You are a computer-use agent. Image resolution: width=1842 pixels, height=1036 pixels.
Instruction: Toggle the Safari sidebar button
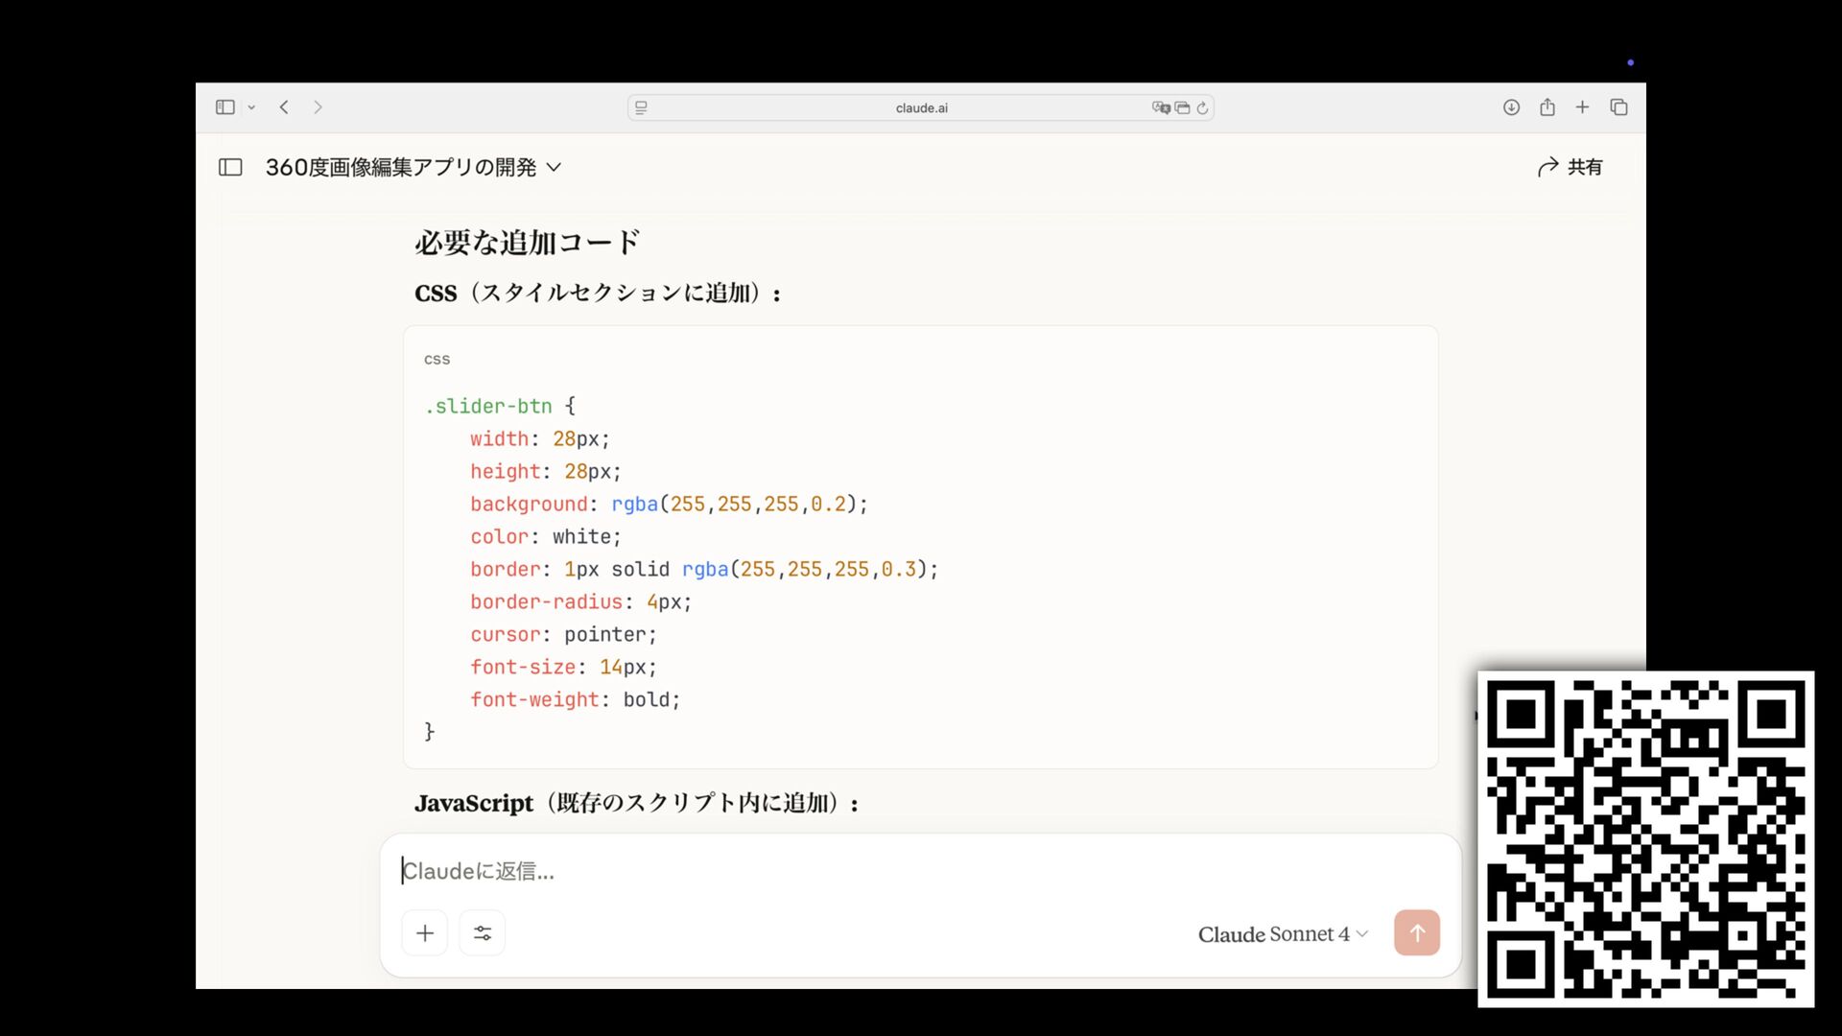(225, 107)
